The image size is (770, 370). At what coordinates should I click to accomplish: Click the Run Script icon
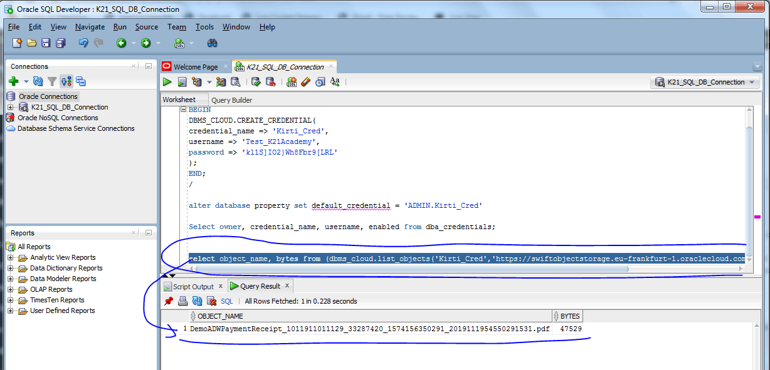182,82
